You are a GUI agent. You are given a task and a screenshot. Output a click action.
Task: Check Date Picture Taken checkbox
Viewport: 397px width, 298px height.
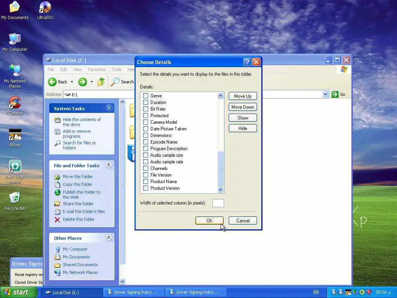click(x=146, y=129)
